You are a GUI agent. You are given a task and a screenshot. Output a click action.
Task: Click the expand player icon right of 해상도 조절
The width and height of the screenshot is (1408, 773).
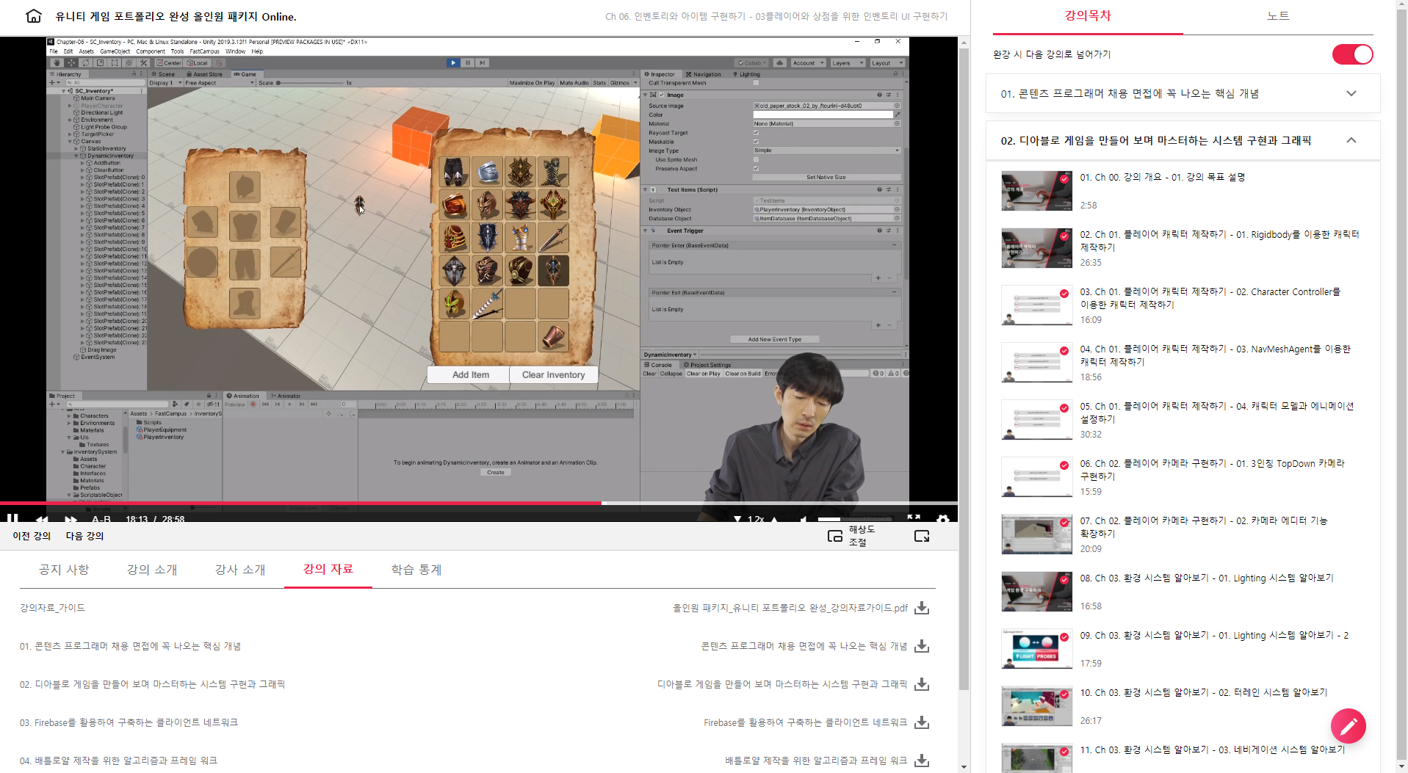(x=922, y=536)
